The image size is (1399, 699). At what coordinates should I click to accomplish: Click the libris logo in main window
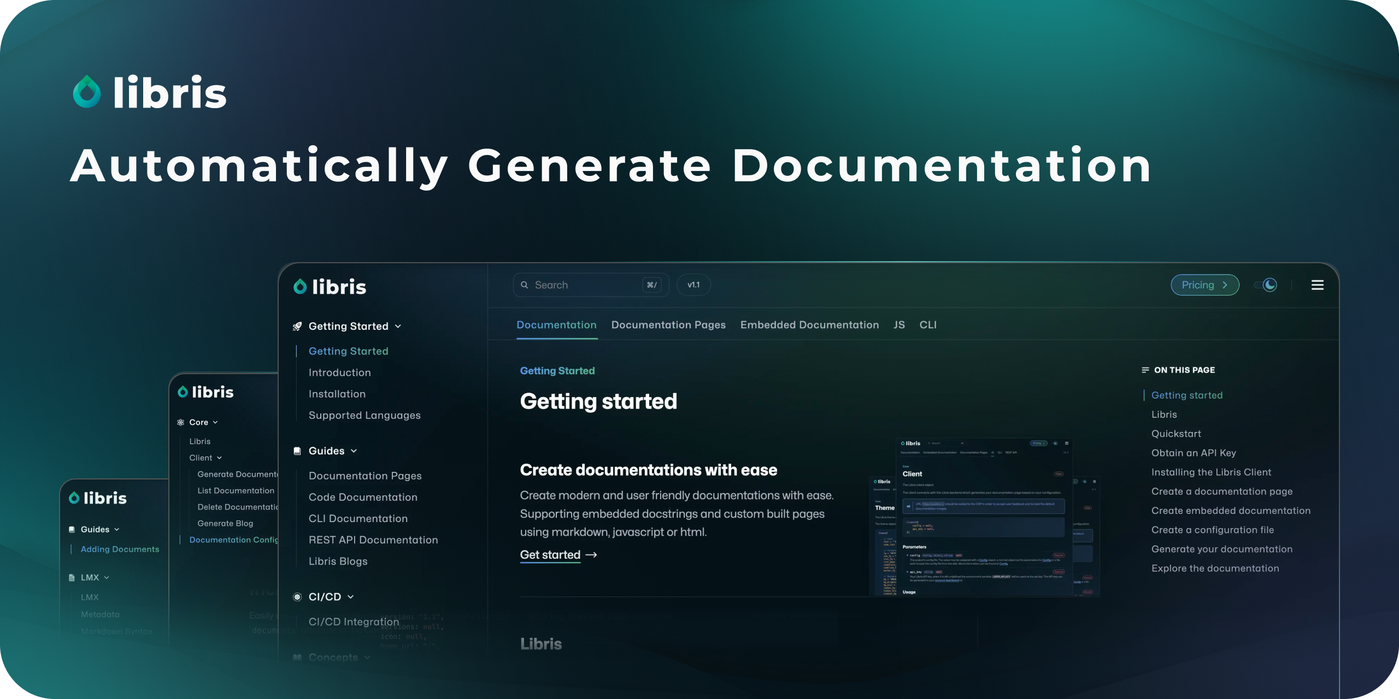[330, 287]
